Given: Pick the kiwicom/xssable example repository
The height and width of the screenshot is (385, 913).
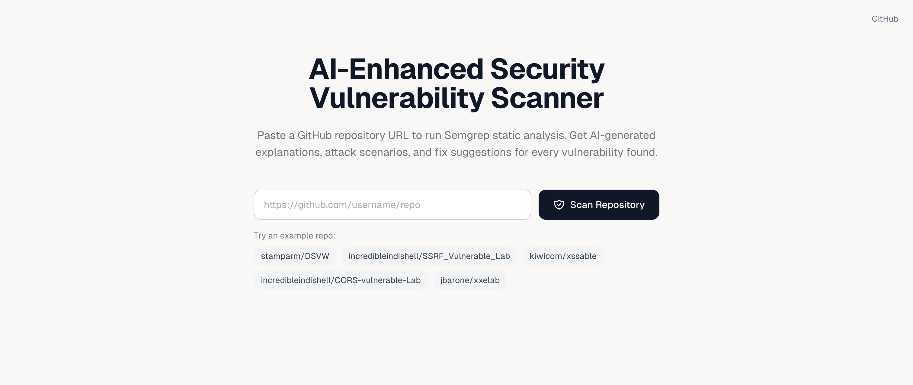Looking at the screenshot, I should click(563, 256).
